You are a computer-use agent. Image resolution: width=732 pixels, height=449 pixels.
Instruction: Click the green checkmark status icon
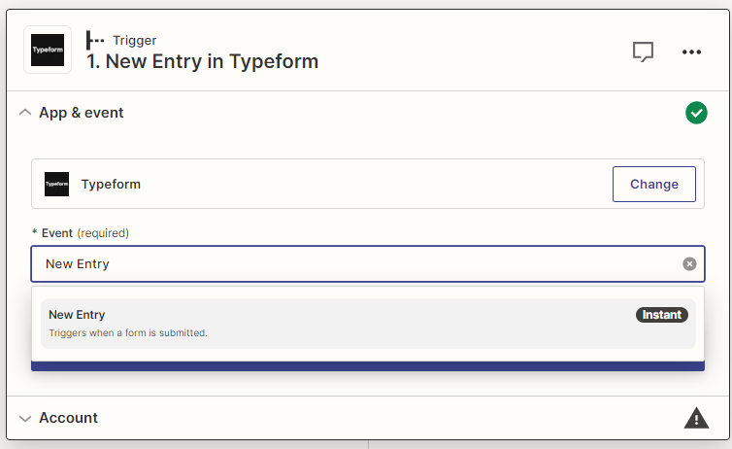pos(696,113)
